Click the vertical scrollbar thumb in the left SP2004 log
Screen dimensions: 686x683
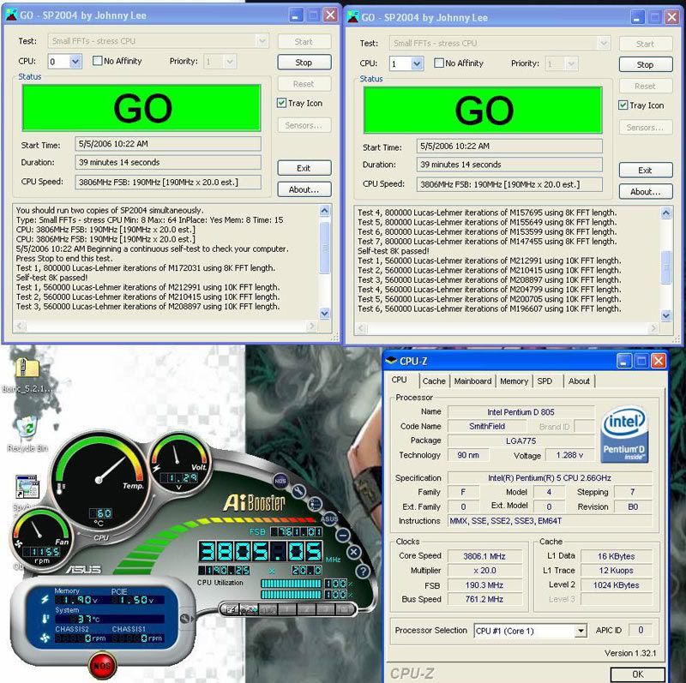325,248
